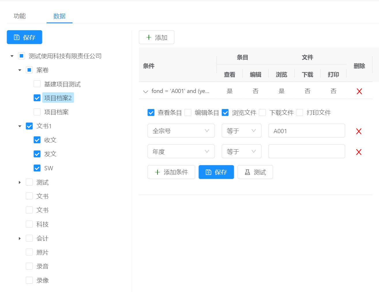This screenshot has height=292, width=379.
Task: Delete the fond = 'A001' condition row
Action: click(x=359, y=91)
